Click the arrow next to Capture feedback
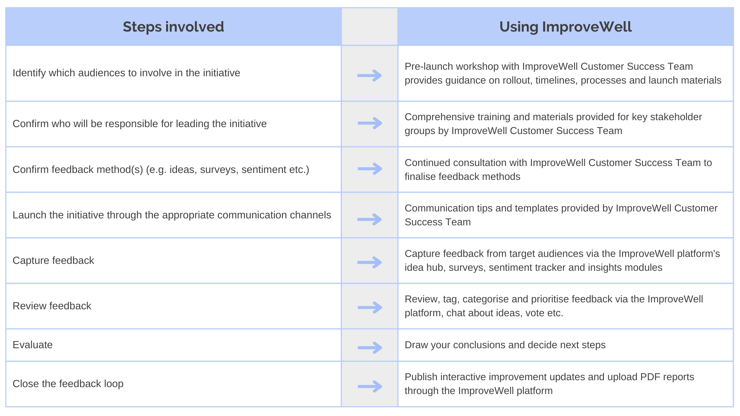The image size is (740, 416). 370,262
